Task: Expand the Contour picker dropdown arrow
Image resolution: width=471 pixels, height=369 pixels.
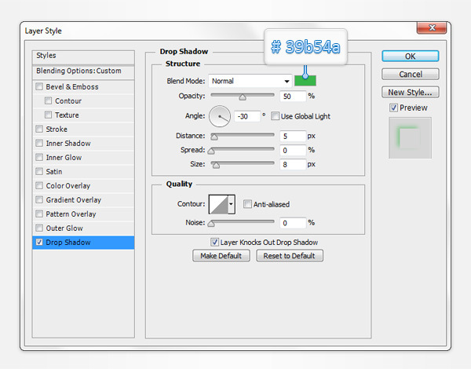Action: tap(231, 204)
